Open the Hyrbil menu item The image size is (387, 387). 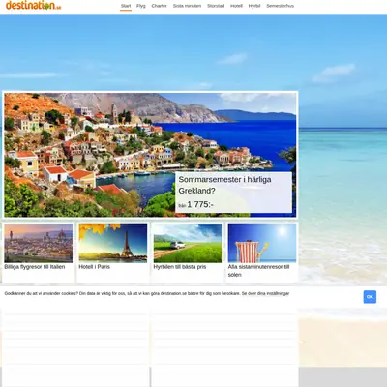click(254, 6)
